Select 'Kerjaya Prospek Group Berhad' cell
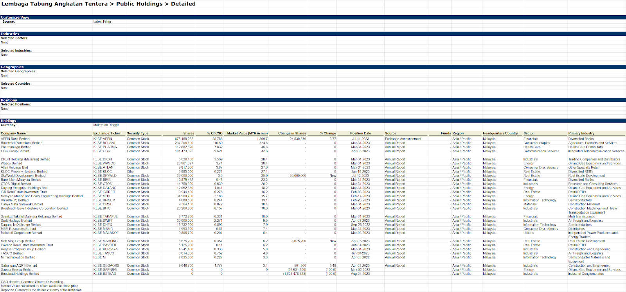The width and height of the screenshot is (626, 292). coord(23,249)
